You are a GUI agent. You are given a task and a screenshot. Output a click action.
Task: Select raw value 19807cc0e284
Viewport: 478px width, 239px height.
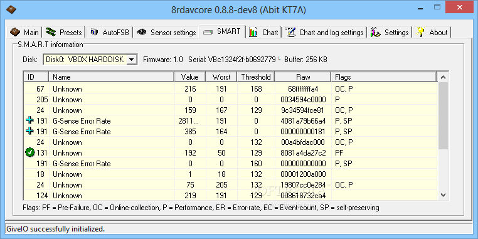click(x=303, y=184)
